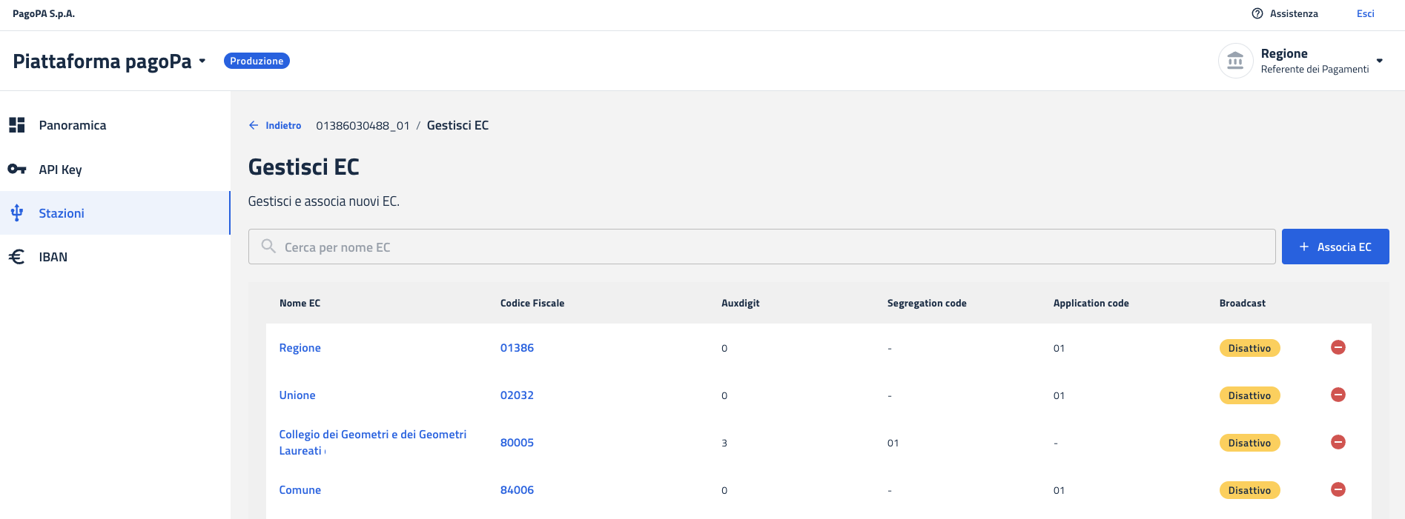This screenshot has width=1405, height=519.
Task: Remove the Collegio dei Geometri row
Action: 1338,442
